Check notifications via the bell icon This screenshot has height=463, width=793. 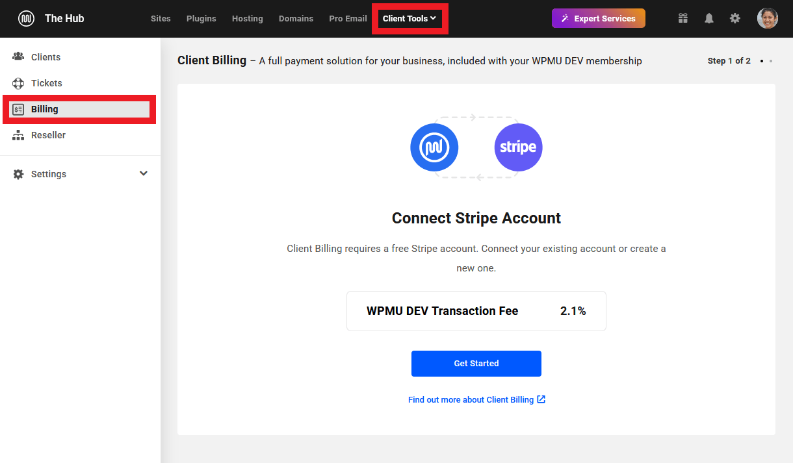pos(708,18)
